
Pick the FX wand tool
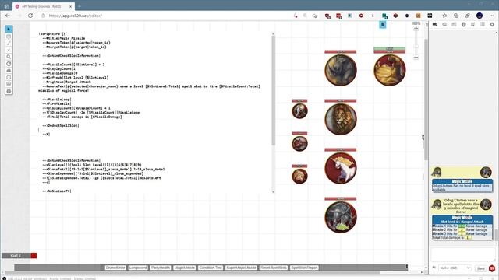pos(9,50)
